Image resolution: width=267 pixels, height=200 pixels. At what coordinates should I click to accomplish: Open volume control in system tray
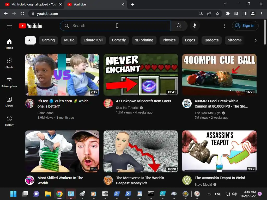pos(234,194)
